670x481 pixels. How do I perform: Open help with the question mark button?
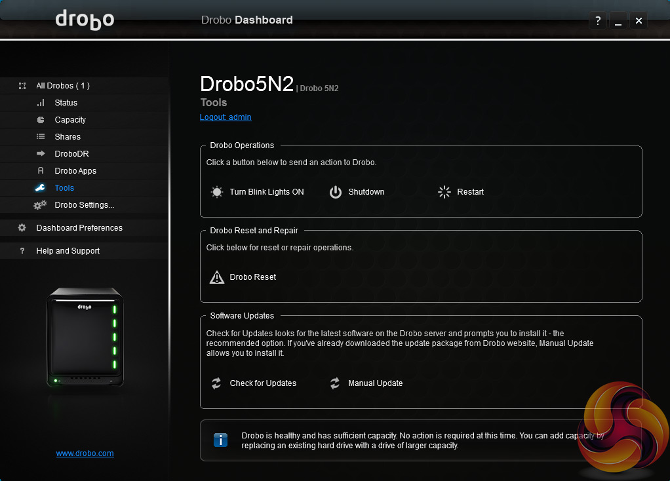pyautogui.click(x=597, y=21)
